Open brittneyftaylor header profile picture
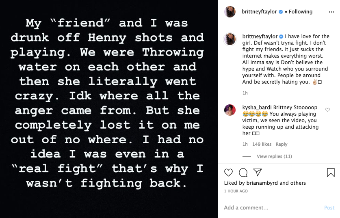Image resolution: width=340 pixels, height=218 pixels. coord(230,12)
